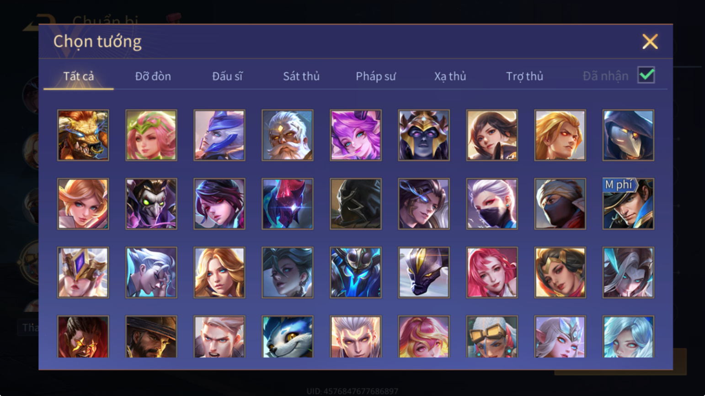Open the "Xạ thủ" hero tab

click(450, 76)
